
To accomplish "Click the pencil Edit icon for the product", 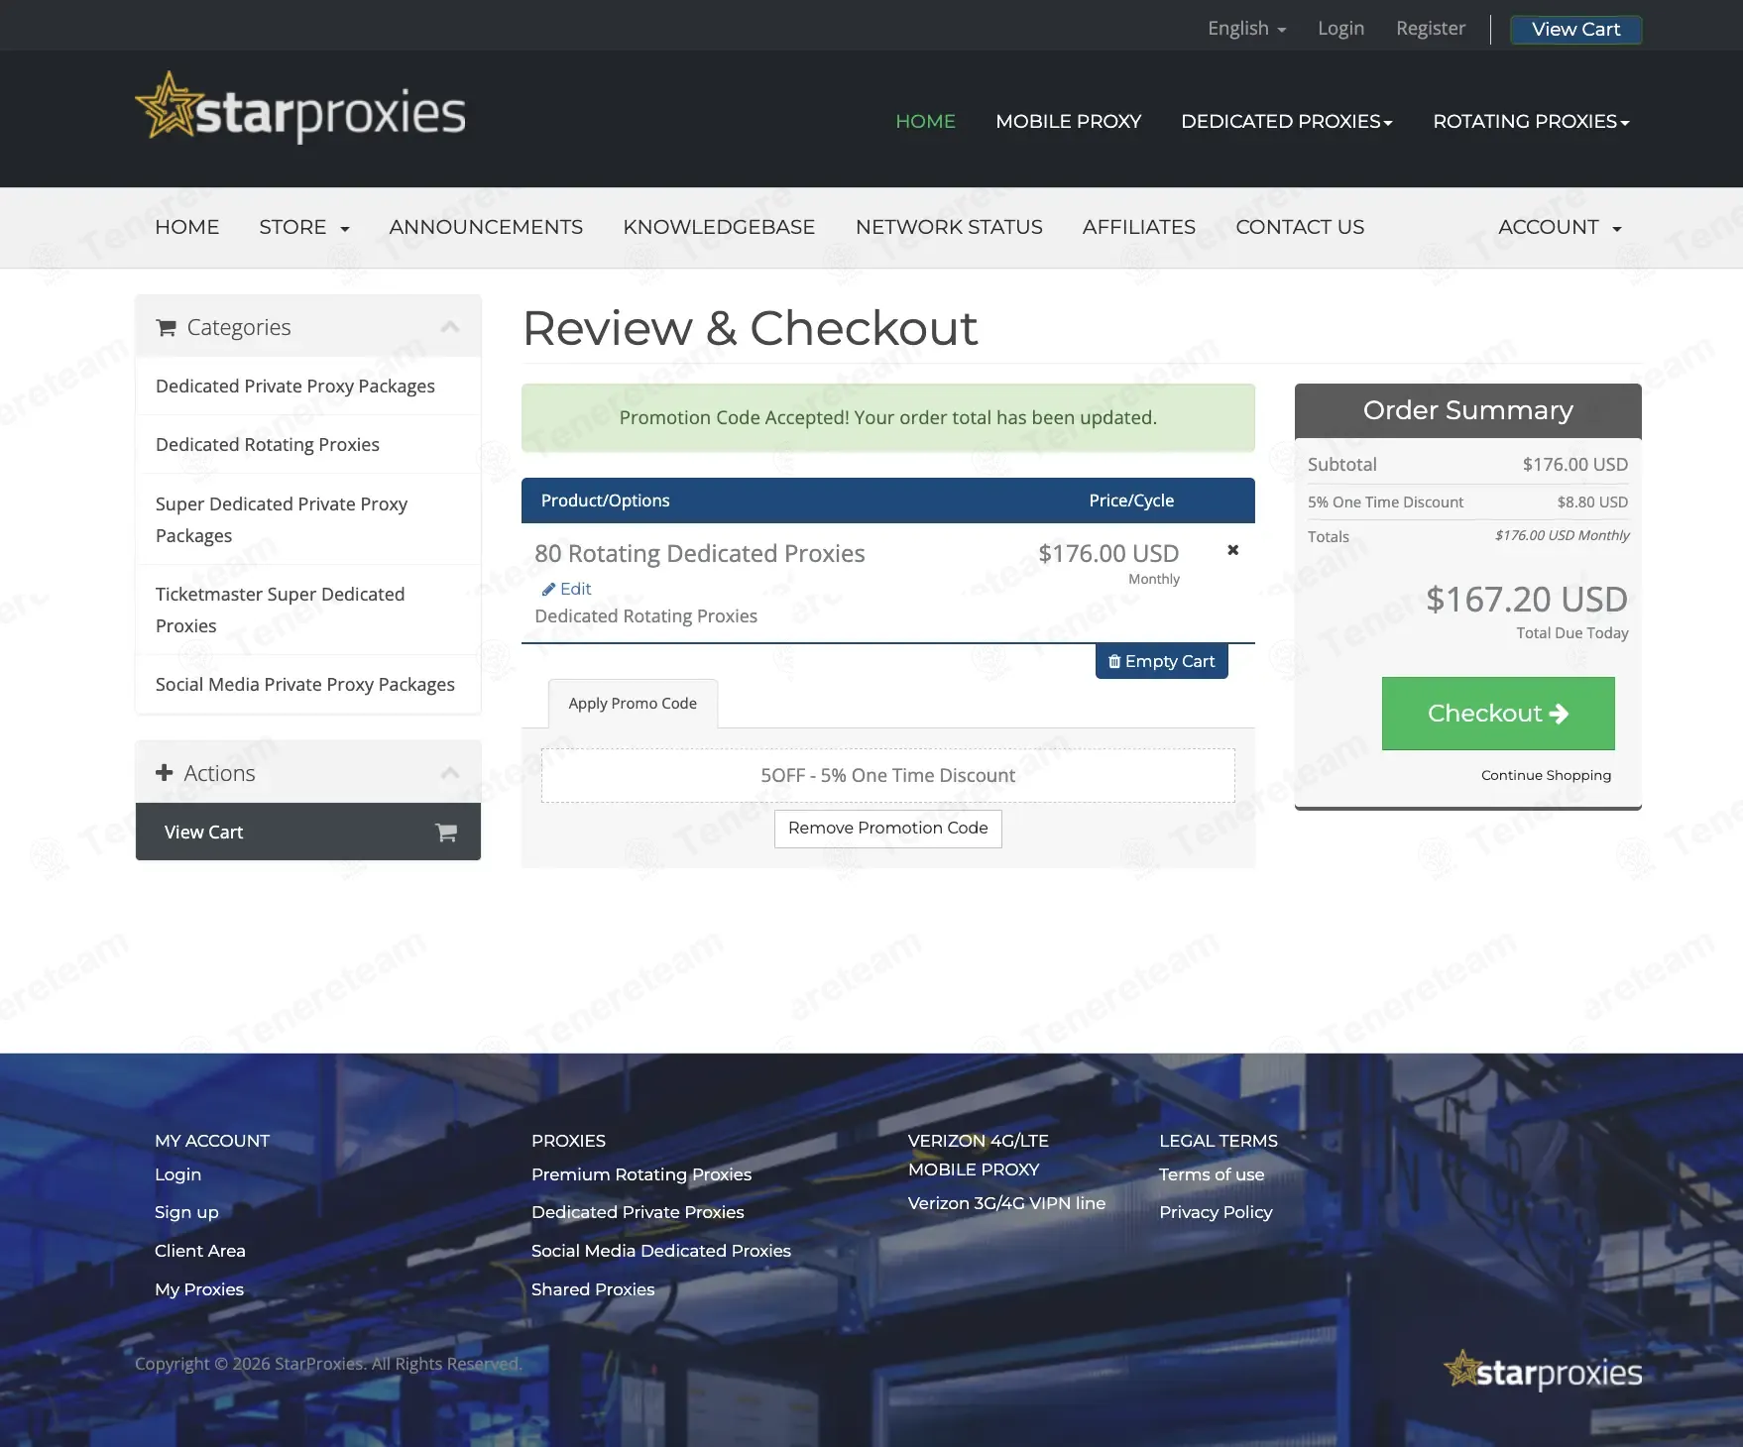I will point(548,589).
